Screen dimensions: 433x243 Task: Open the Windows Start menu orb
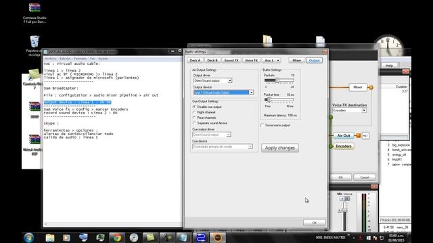pos(28,238)
